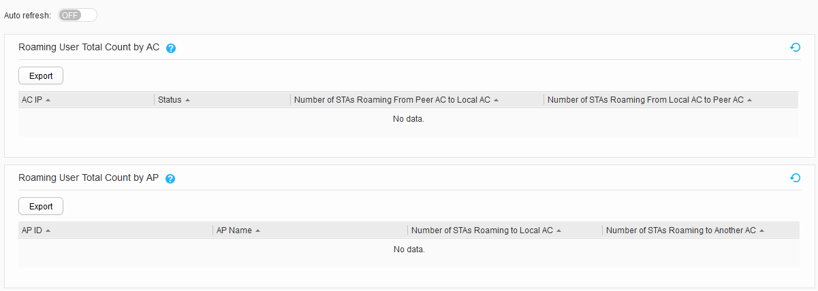Viewport: 818px width, 291px height.
Task: Sort by AP Name column arrow
Action: 258,230
